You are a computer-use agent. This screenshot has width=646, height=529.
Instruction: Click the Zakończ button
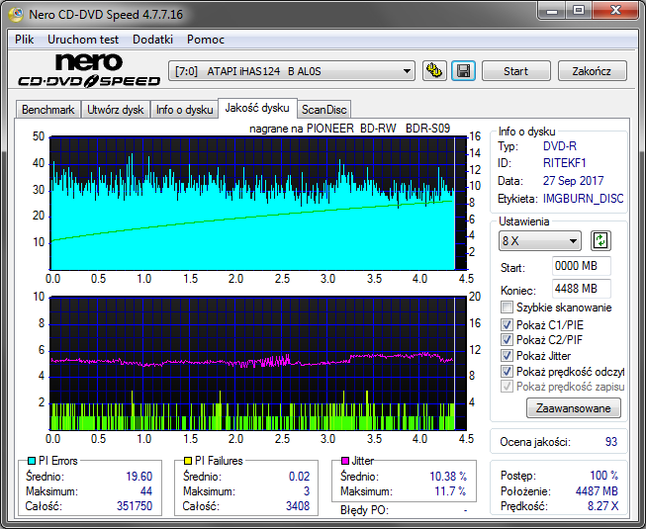pyautogui.click(x=592, y=71)
